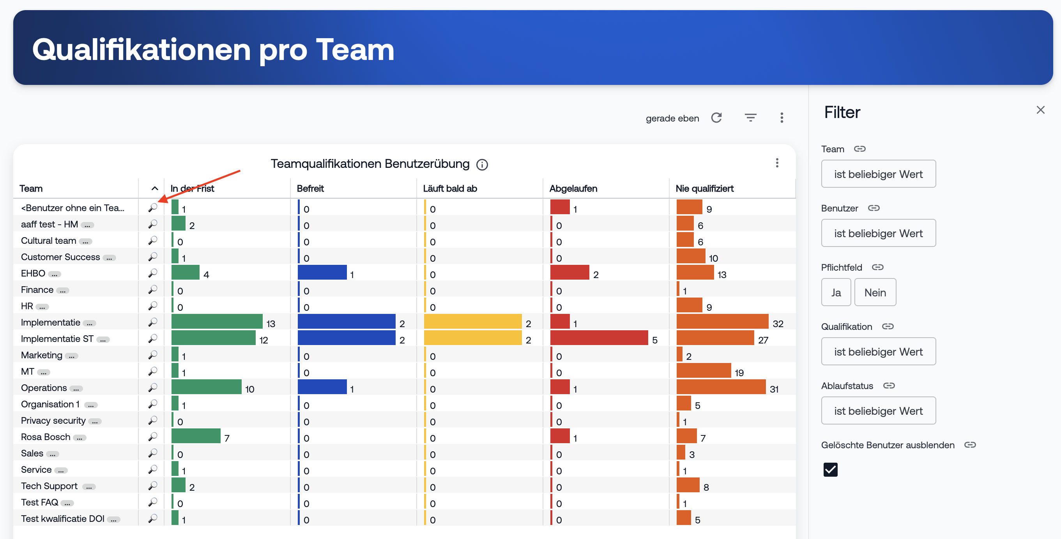Image resolution: width=1061 pixels, height=539 pixels.
Task: Click link icon beside Ablaufstatus label
Action: 889,386
